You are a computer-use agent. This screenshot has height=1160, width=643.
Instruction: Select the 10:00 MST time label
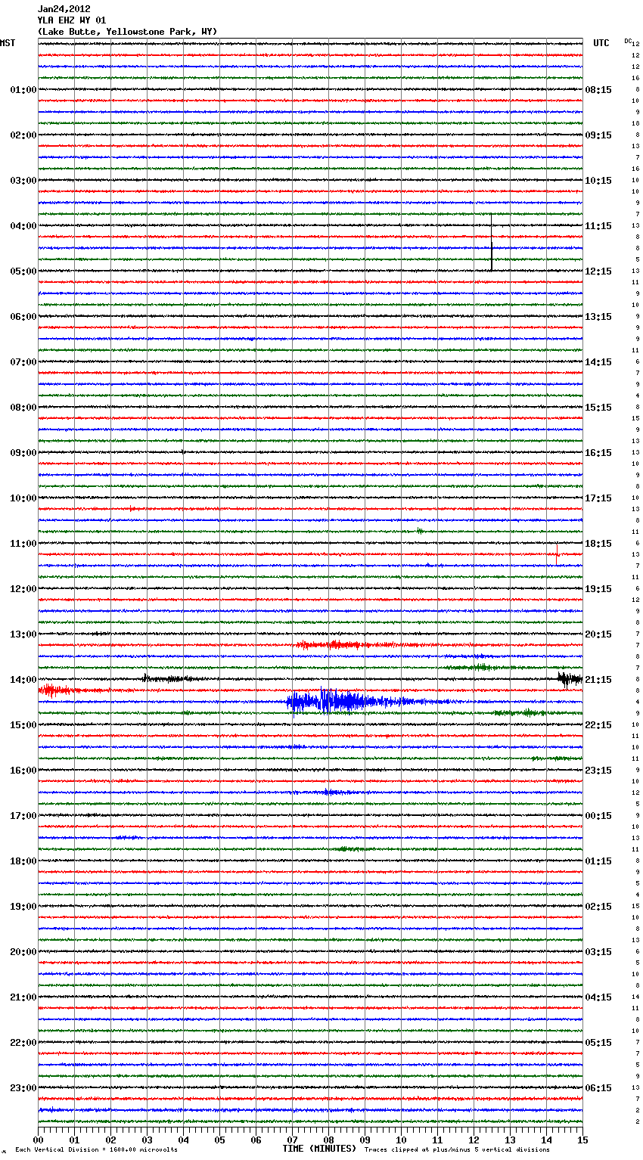coord(23,498)
